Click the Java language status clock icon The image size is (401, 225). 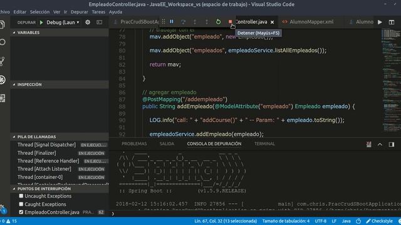pyautogui.click(x=358, y=221)
